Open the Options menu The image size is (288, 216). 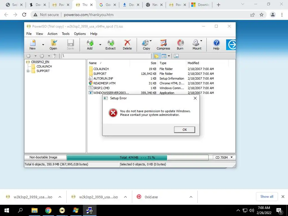80,34
